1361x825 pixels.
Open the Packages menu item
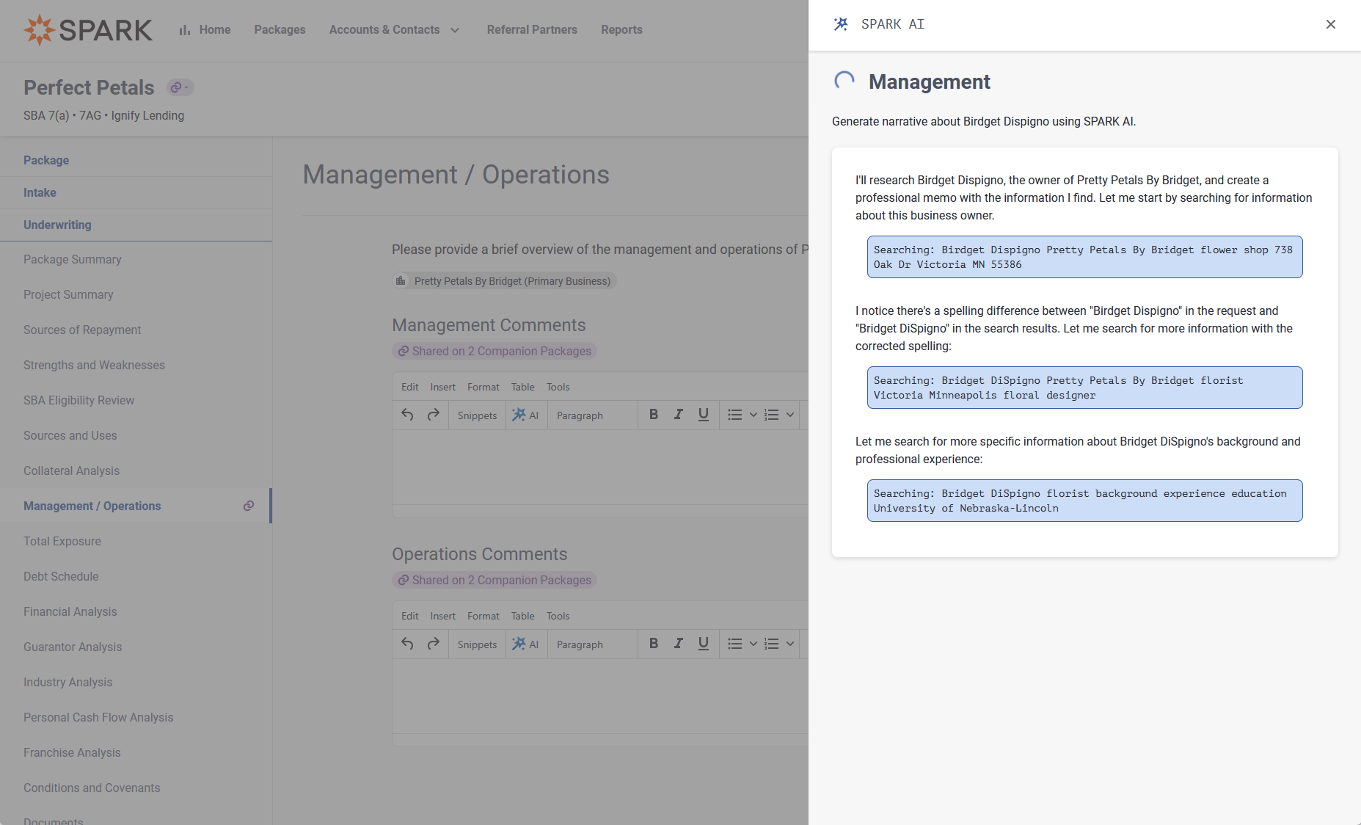click(x=280, y=30)
